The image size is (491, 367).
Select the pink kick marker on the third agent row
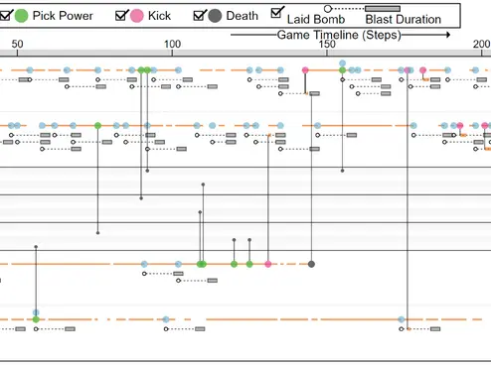[x=268, y=264]
